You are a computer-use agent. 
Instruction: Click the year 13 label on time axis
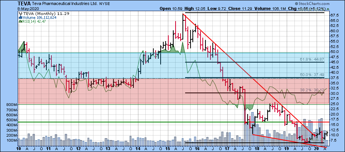(108, 149)
